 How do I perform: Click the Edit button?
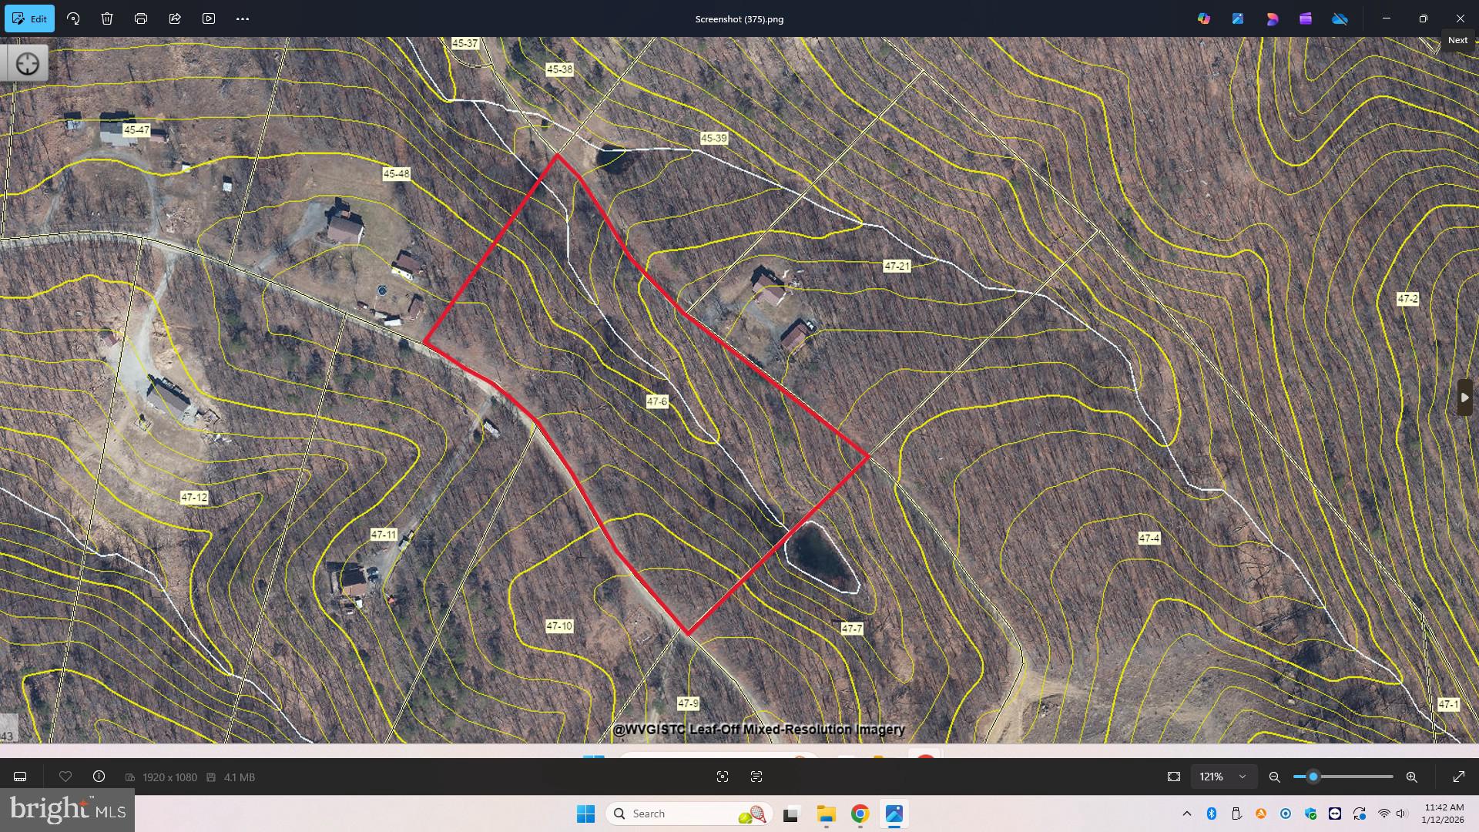tap(29, 18)
